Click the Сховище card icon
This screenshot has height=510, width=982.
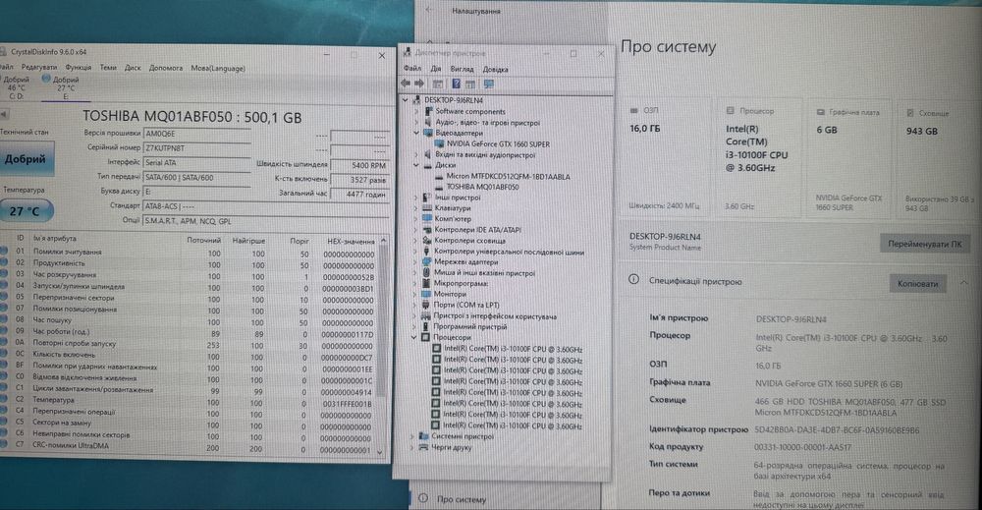[x=910, y=113]
